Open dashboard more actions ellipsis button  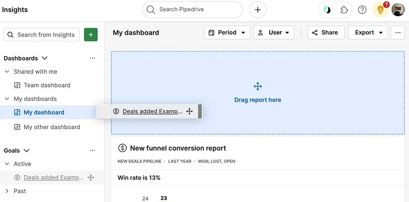pyautogui.click(x=398, y=33)
